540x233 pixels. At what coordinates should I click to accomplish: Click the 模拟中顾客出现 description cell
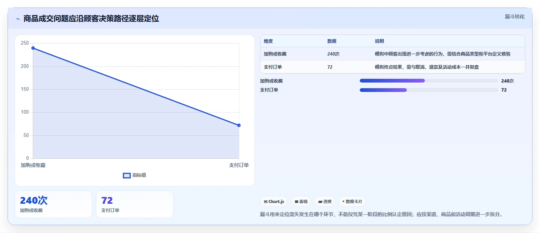click(x=443, y=54)
